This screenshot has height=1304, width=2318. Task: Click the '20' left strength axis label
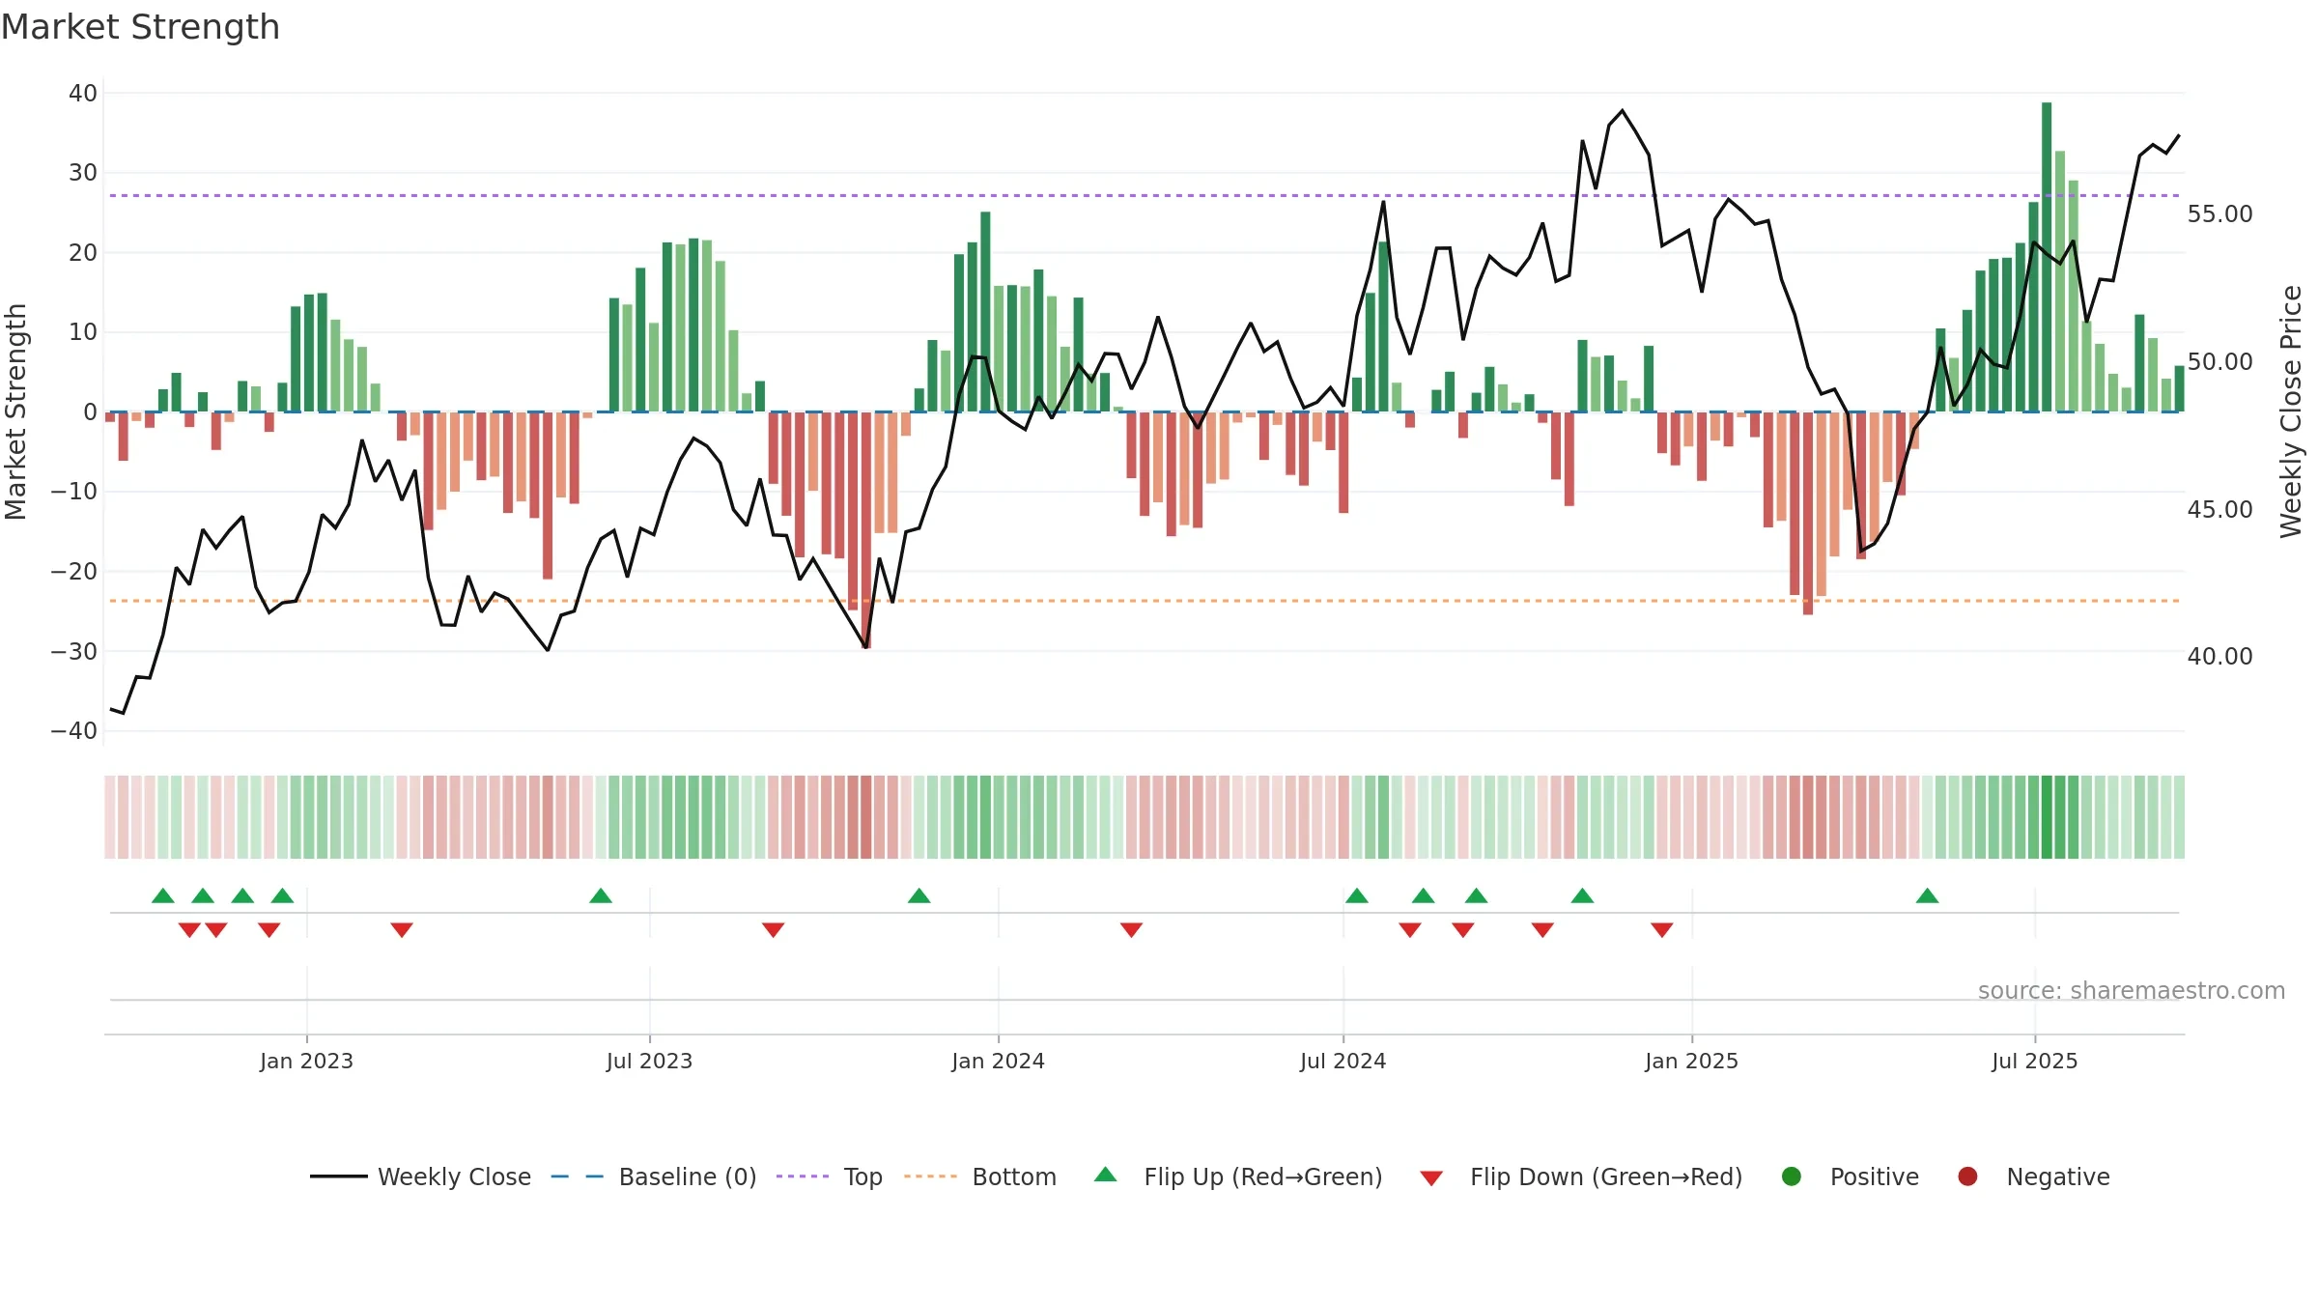tap(83, 253)
